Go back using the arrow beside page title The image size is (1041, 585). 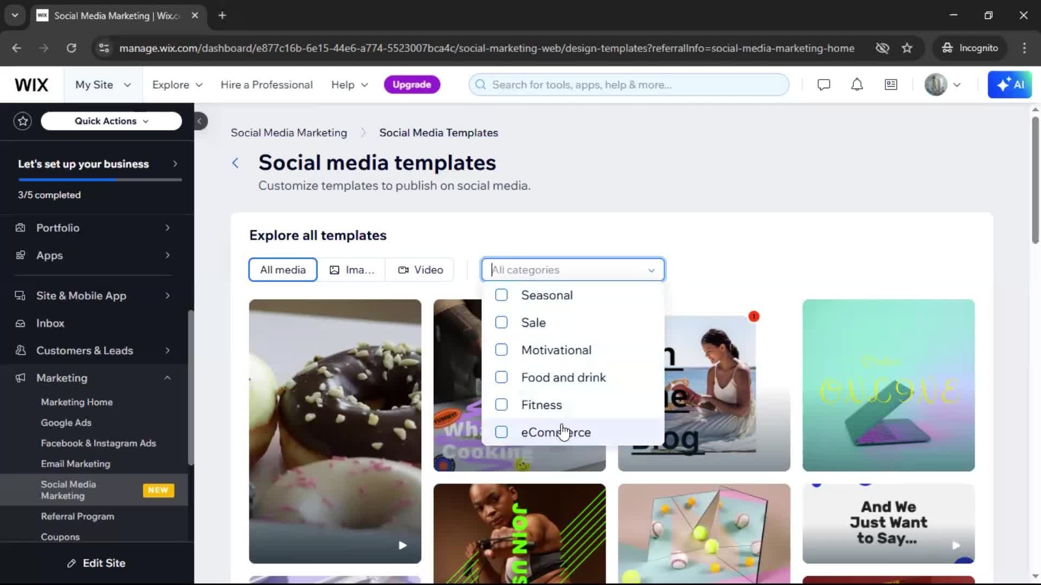(x=235, y=163)
